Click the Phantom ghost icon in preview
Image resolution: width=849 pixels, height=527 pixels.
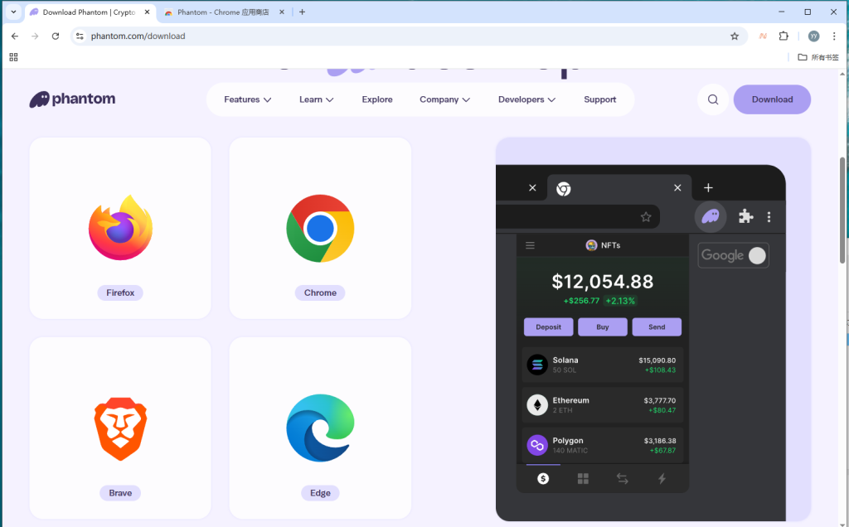(x=711, y=217)
